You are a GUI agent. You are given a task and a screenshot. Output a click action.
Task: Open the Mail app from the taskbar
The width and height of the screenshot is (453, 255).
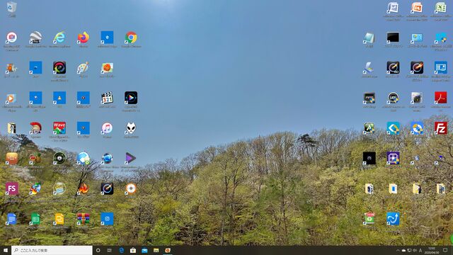pos(144,250)
